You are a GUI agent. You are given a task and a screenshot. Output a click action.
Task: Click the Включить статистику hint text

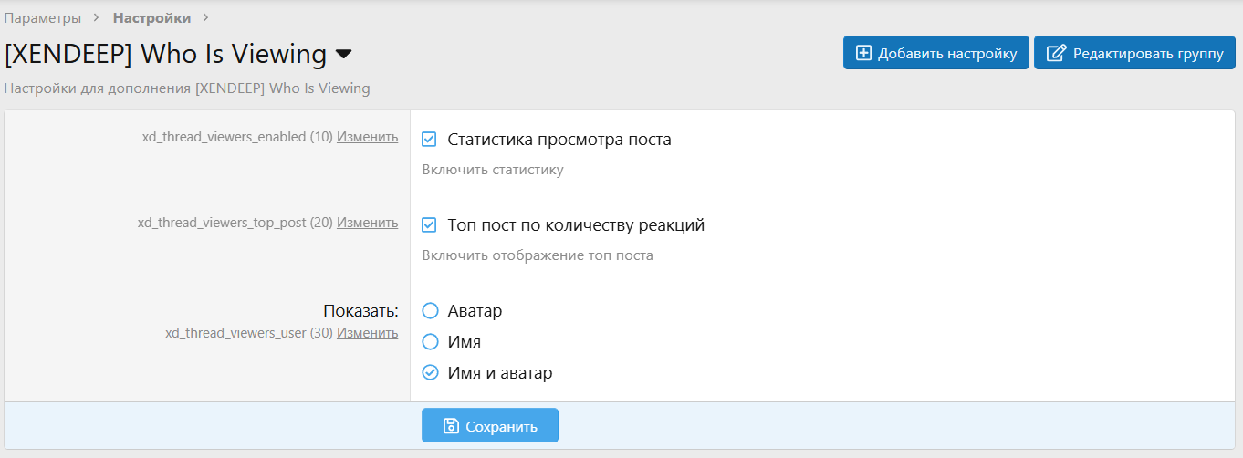pos(493,170)
